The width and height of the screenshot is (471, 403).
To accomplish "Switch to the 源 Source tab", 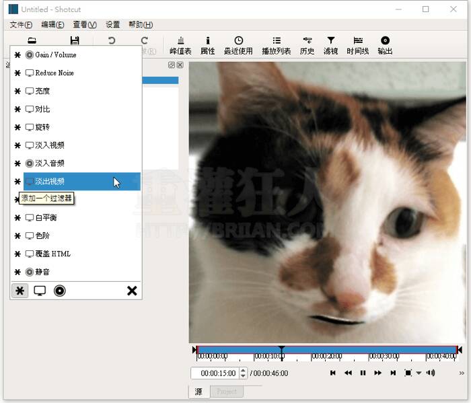I will [x=198, y=392].
